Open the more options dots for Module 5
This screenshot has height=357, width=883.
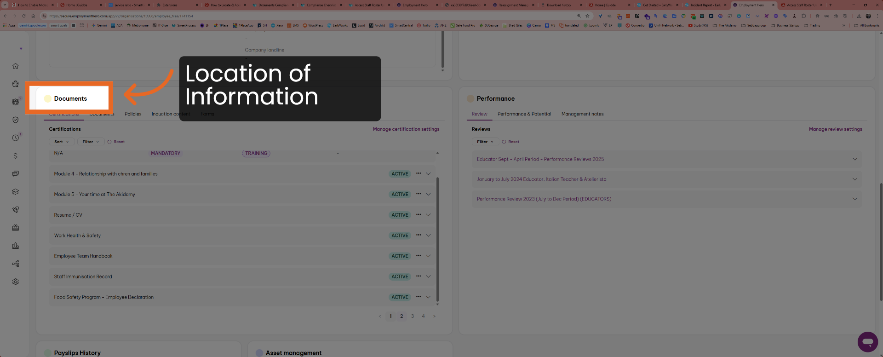(x=419, y=194)
